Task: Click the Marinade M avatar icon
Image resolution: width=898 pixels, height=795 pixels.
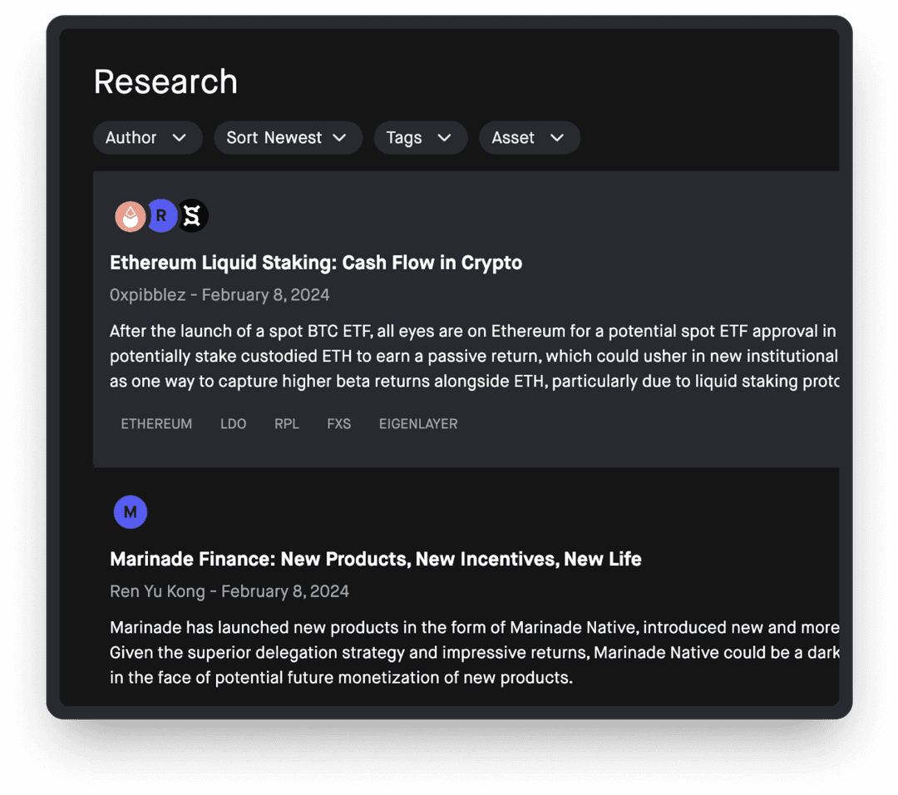Action: [131, 511]
